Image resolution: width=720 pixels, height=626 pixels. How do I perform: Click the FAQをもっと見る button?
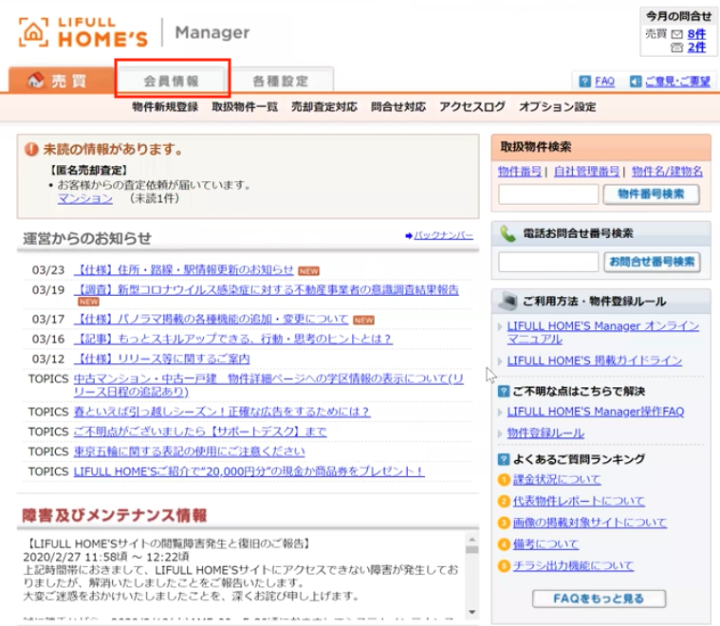tap(599, 598)
